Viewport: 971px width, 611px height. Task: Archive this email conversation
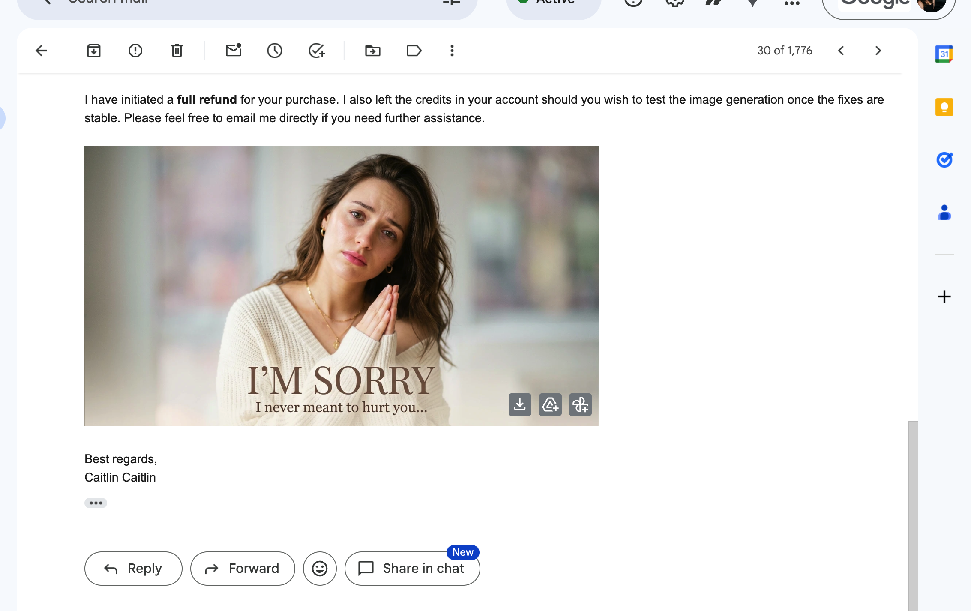coord(93,51)
